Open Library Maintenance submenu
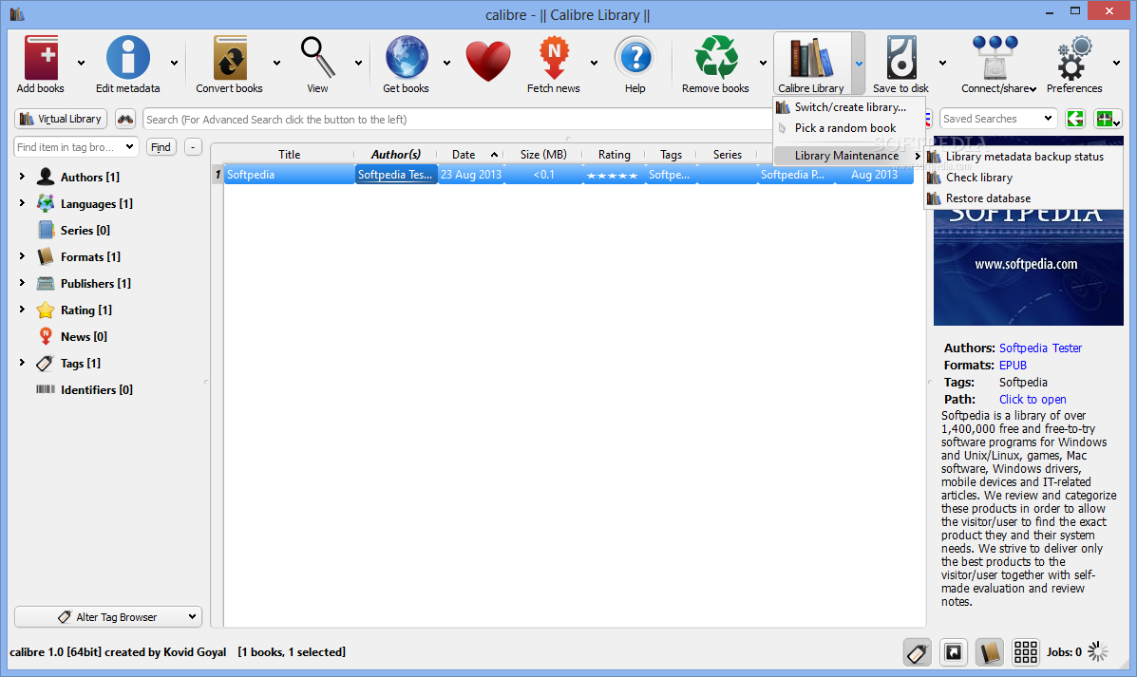This screenshot has height=677, width=1137. pos(848,156)
